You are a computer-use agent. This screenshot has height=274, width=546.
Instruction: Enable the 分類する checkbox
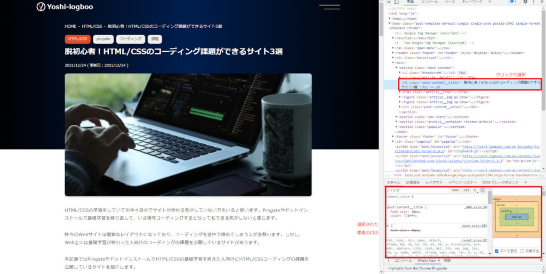pos(522,251)
